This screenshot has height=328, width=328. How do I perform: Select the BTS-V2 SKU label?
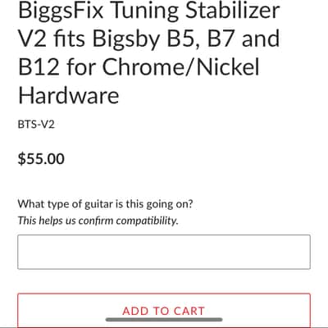(x=36, y=125)
